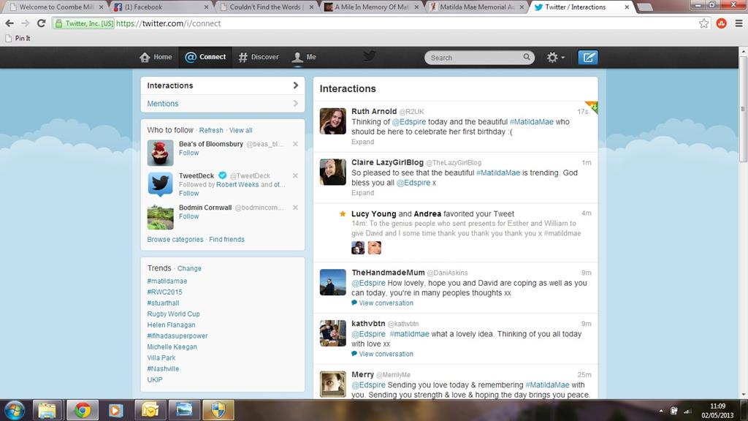Image resolution: width=748 pixels, height=421 pixels.
Task: Click the search field in Twitter navbar
Action: 479,58
